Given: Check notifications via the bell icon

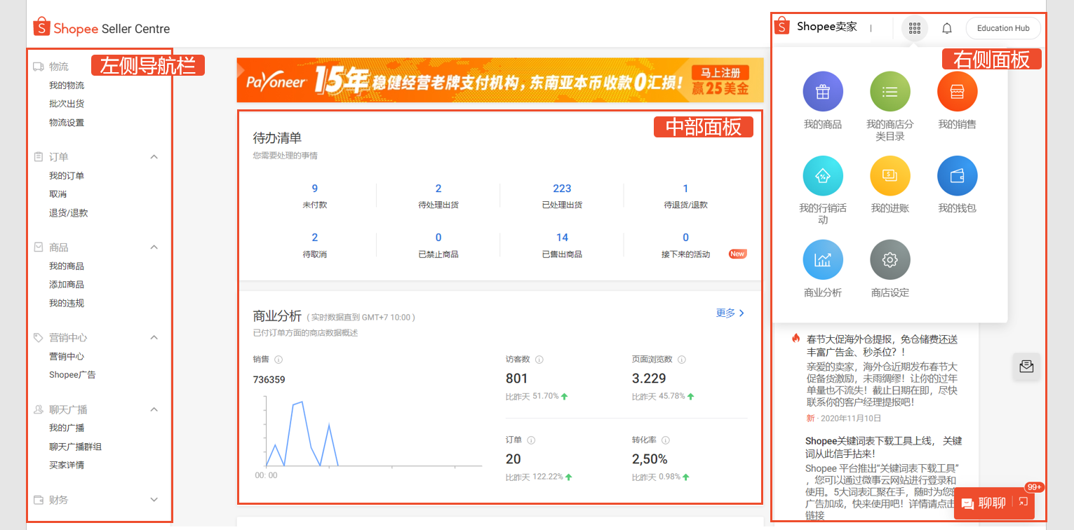Looking at the screenshot, I should point(947,28).
